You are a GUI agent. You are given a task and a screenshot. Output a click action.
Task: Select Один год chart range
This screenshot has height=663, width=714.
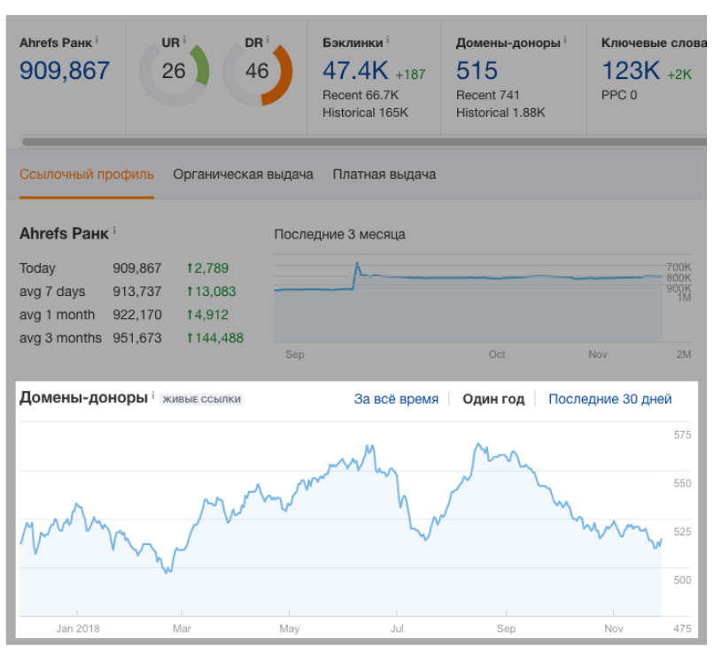(x=493, y=399)
